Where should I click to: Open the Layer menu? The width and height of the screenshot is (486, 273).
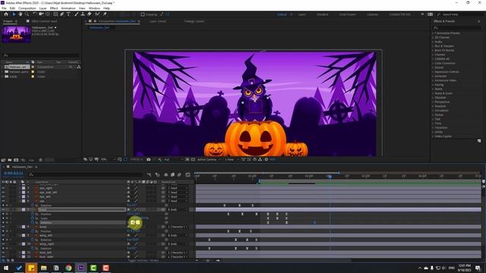[x=43, y=8]
